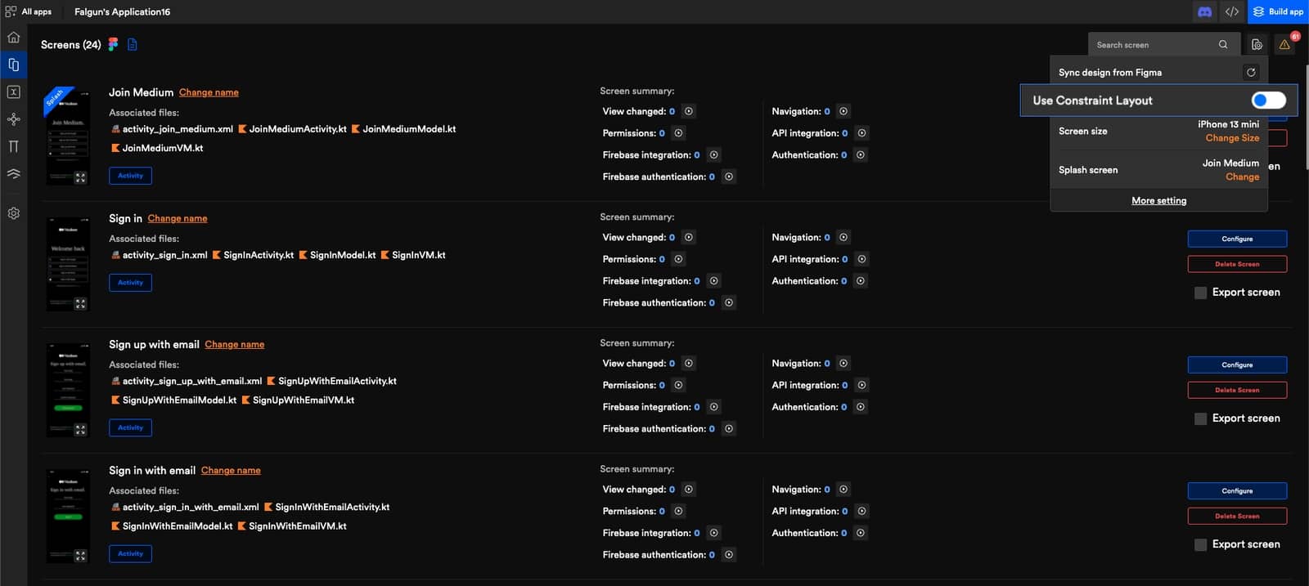Open the Discord icon in top bar
The width and height of the screenshot is (1309, 586).
click(1204, 11)
